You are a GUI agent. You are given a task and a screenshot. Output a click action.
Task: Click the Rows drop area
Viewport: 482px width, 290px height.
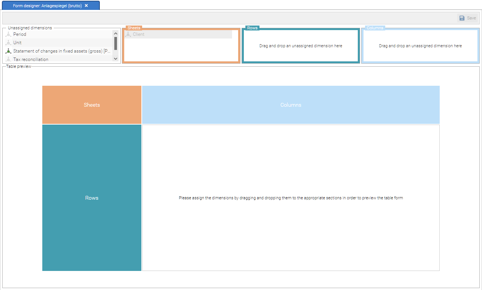(x=301, y=46)
